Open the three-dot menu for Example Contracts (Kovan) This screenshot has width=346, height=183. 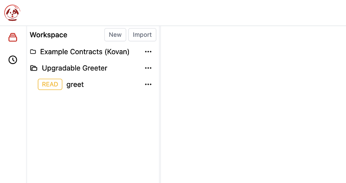(148, 52)
